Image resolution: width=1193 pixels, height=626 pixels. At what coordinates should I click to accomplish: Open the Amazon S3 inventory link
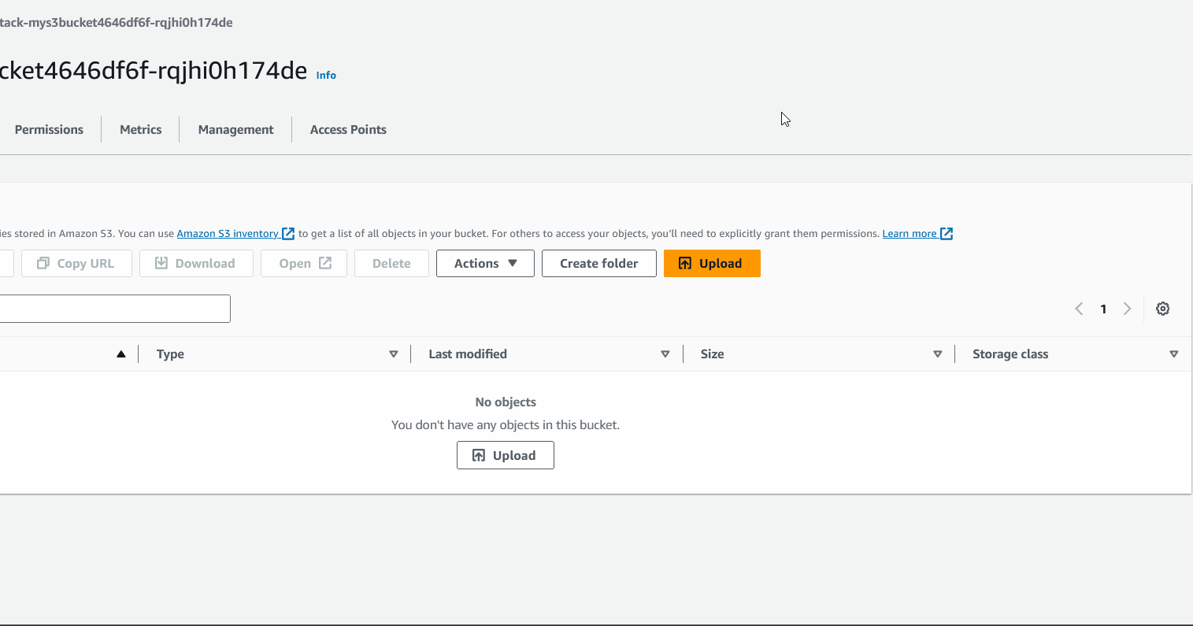click(228, 233)
